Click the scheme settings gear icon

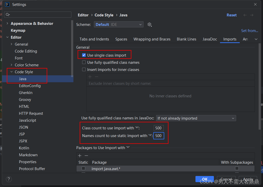click(149, 25)
